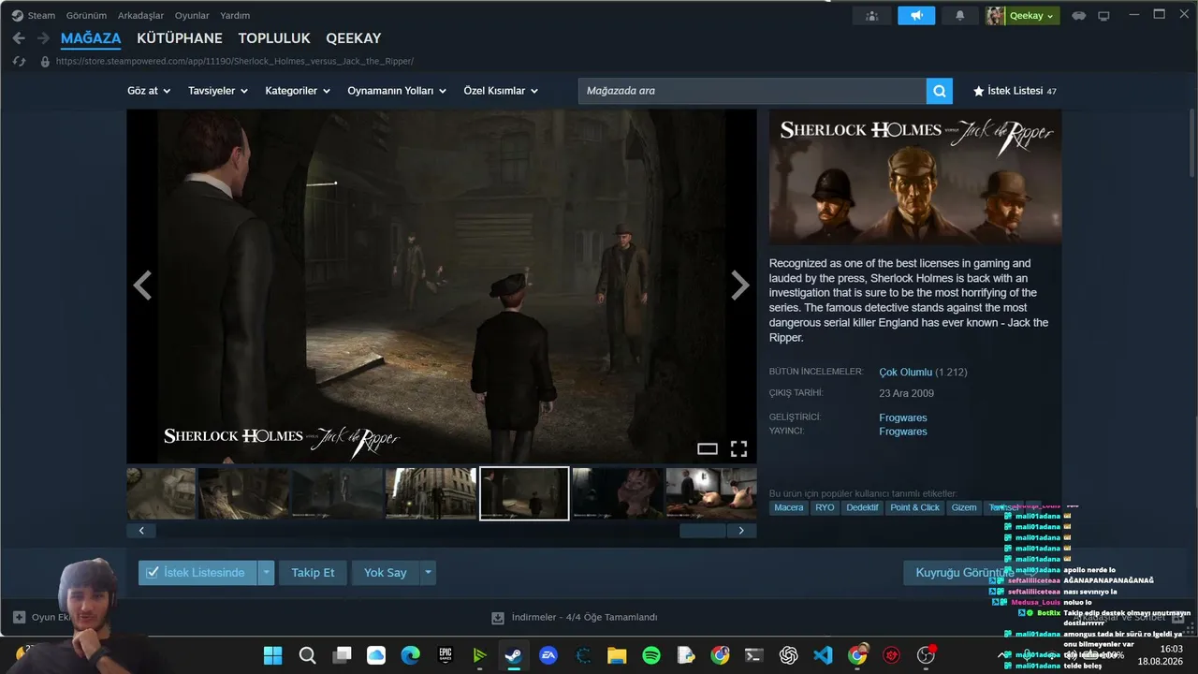Expand the Kategoriler dropdown
Screen dimensions: 1198x674
point(298,91)
